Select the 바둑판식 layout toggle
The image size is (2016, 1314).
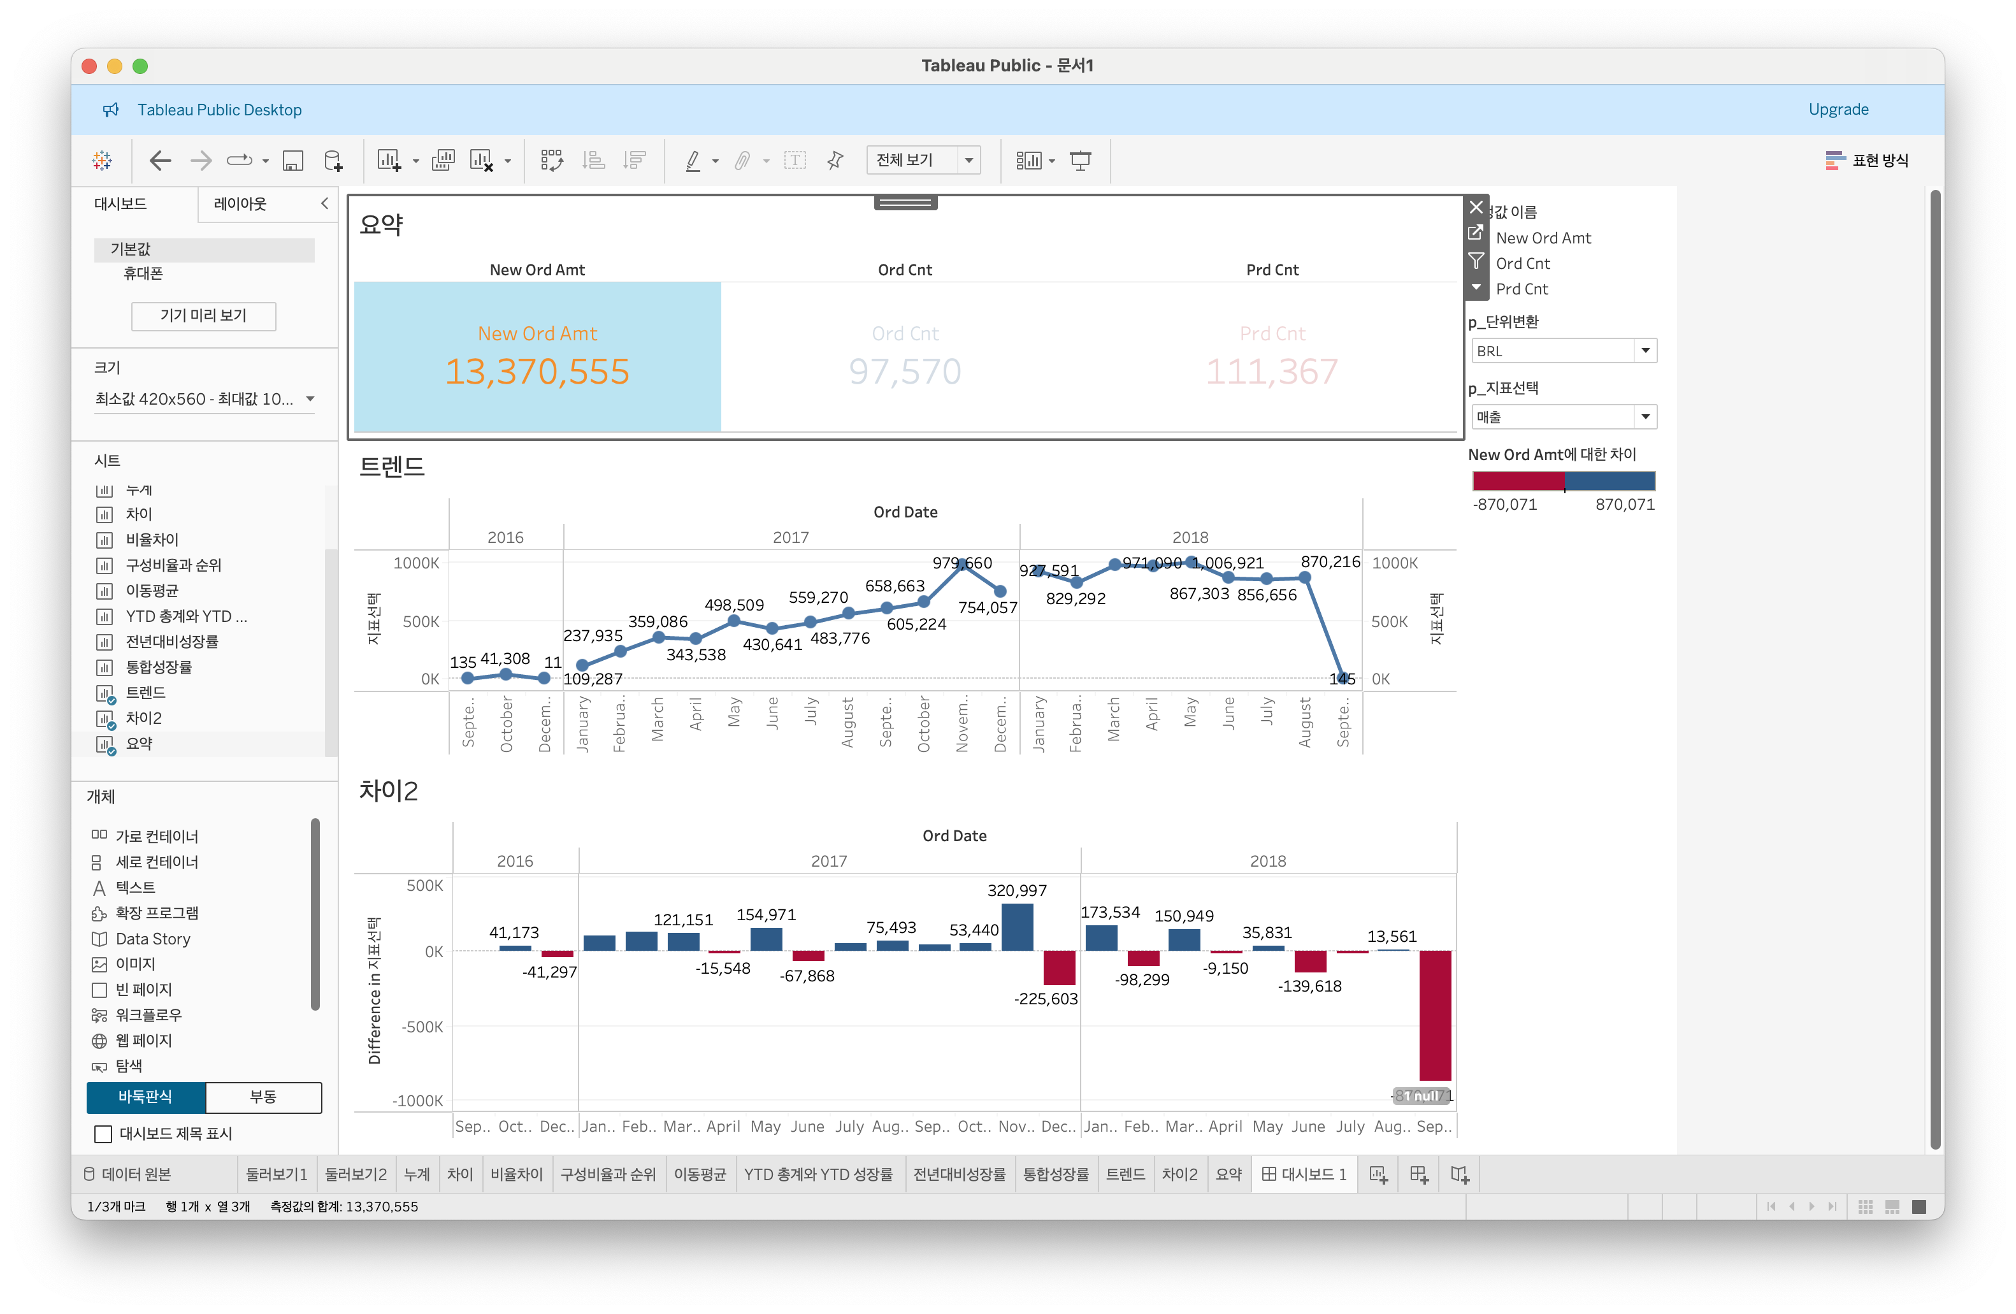click(x=146, y=1096)
